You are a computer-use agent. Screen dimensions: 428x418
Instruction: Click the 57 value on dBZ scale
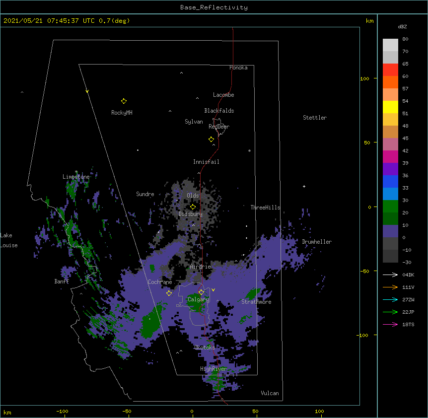coord(405,89)
